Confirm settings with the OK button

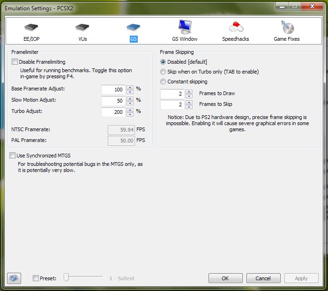[x=225, y=278]
